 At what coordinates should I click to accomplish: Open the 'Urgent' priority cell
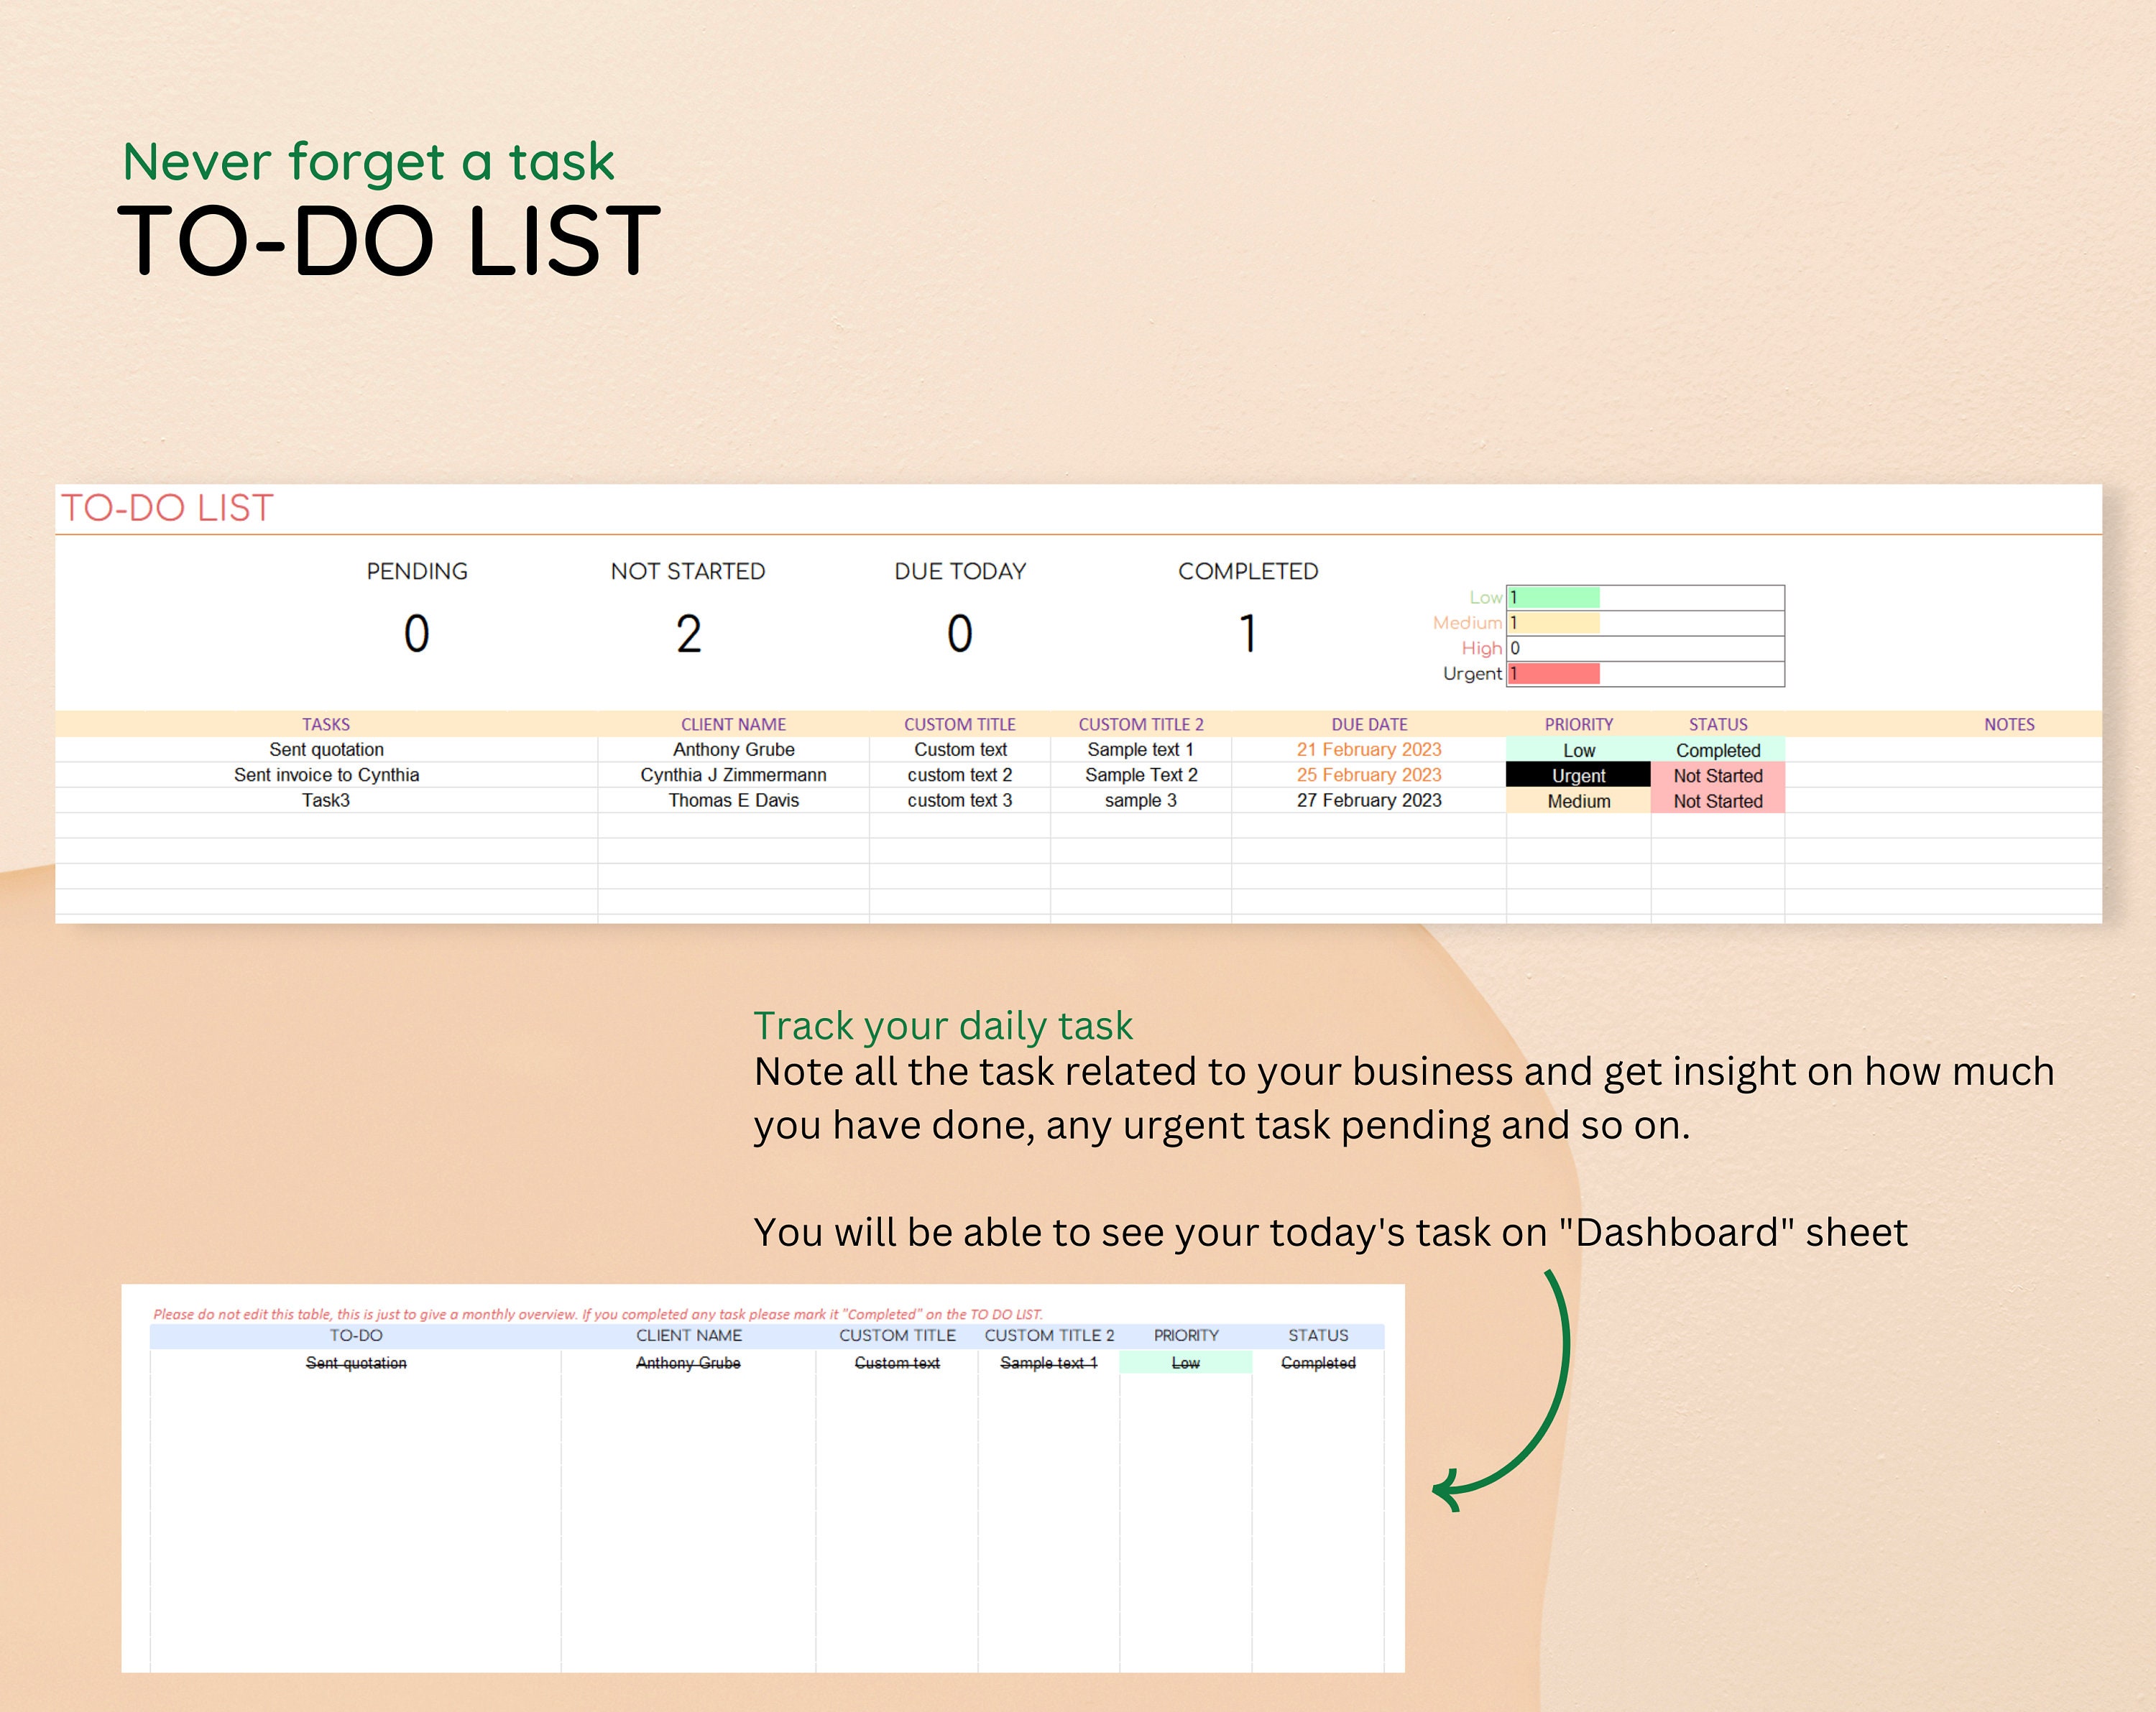coord(1578,776)
